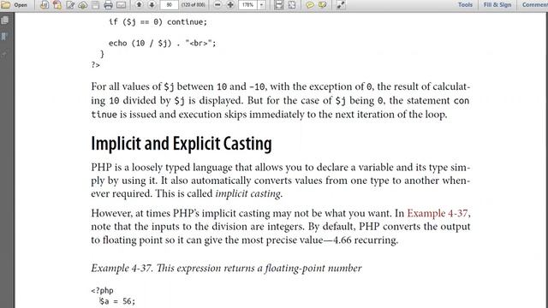Zoom out with the minus button

217,5
